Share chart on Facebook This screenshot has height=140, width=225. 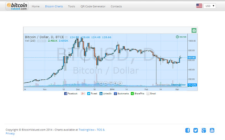(71, 93)
